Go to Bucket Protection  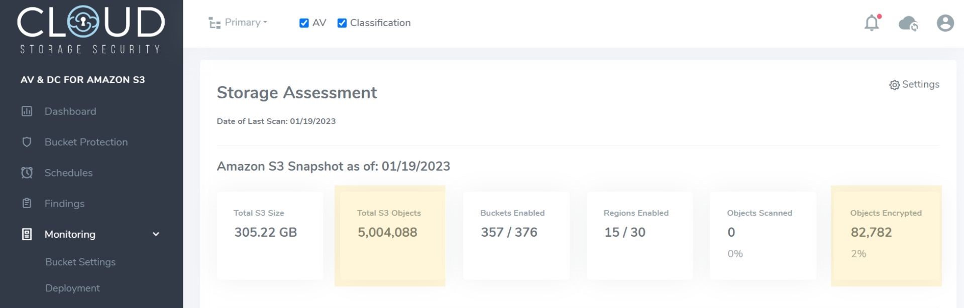pyautogui.click(x=86, y=142)
